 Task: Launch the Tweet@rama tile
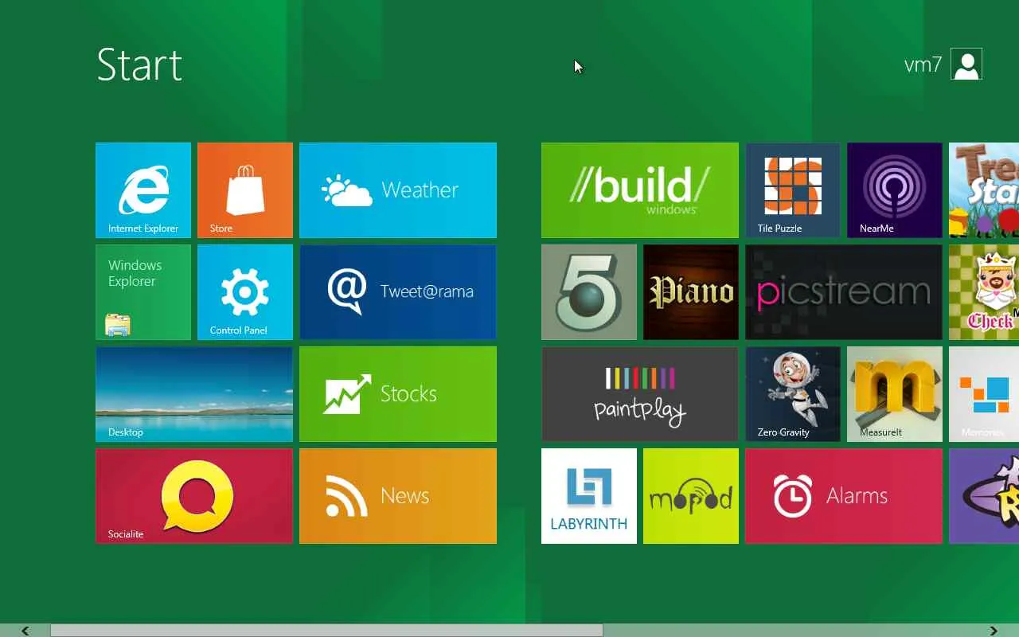coord(398,292)
